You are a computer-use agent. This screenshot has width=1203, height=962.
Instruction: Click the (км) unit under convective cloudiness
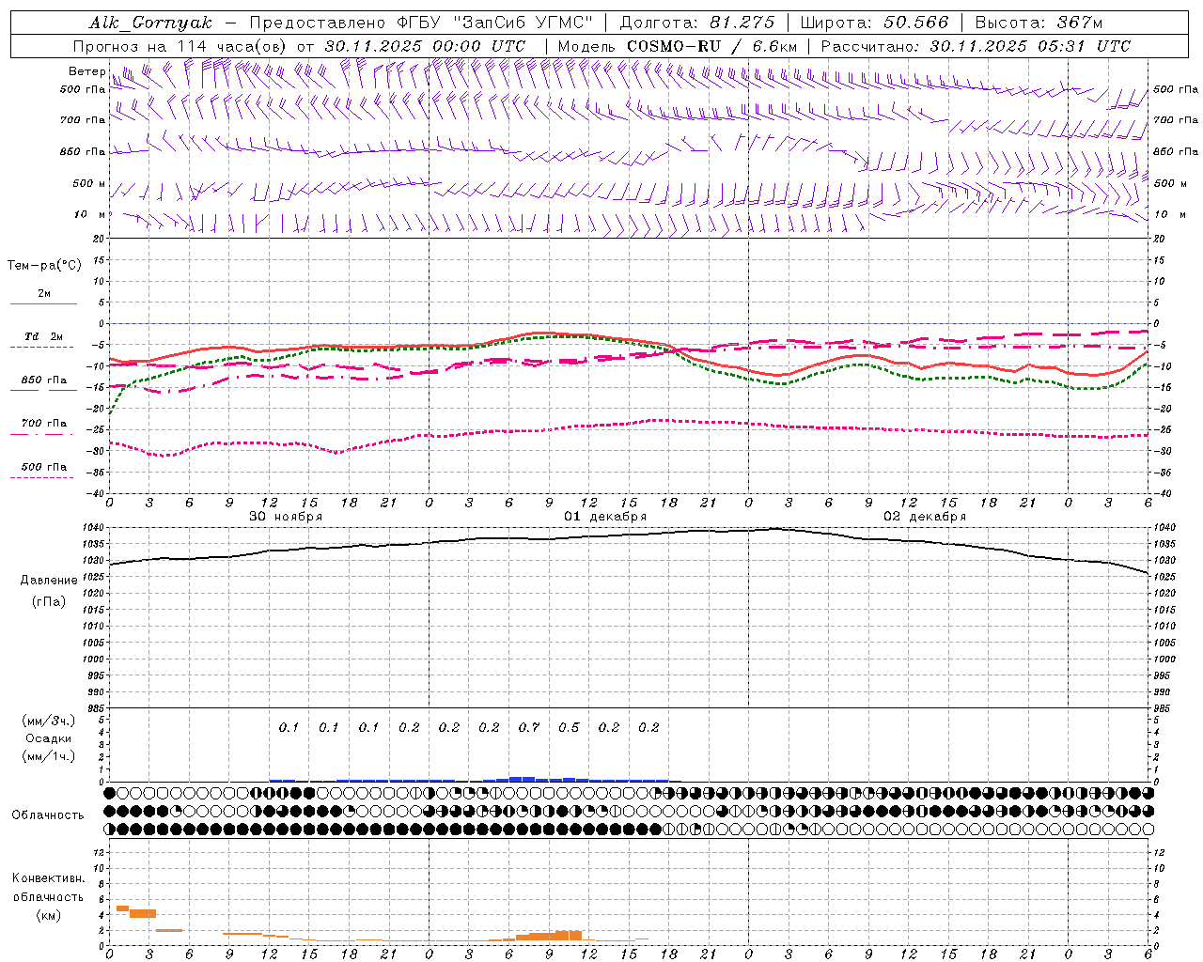click(48, 915)
